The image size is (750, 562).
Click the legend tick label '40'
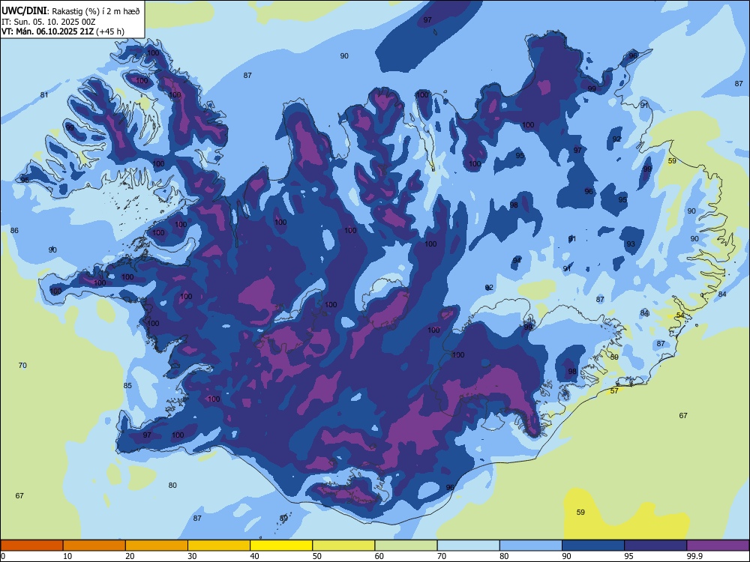tap(254, 556)
